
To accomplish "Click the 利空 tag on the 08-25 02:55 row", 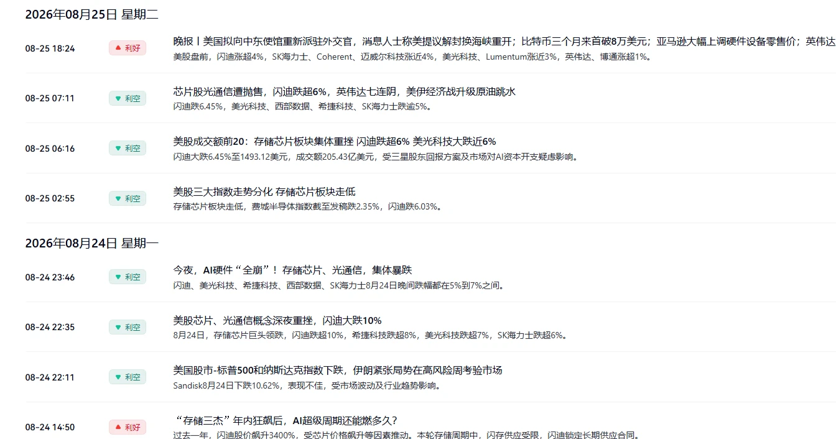I will (x=128, y=198).
